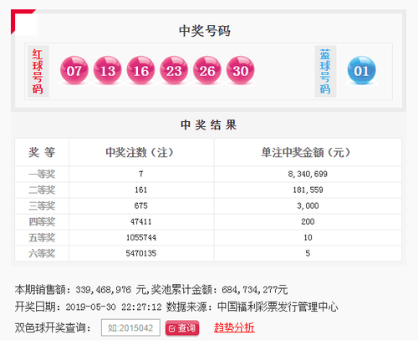
Task: Click the 查询 search button
Action: pos(182,328)
